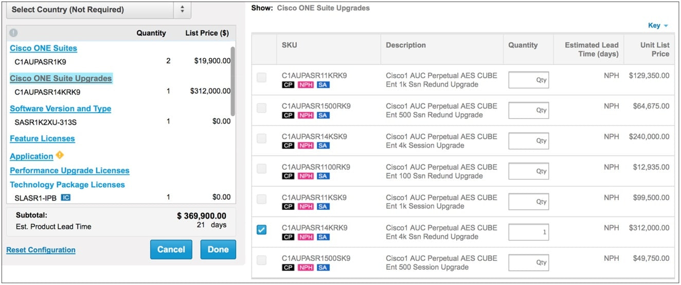Screen dimensions: 681x285
Task: Click the quantity field for C1AUPASR11KSK9
Action: 528,202
